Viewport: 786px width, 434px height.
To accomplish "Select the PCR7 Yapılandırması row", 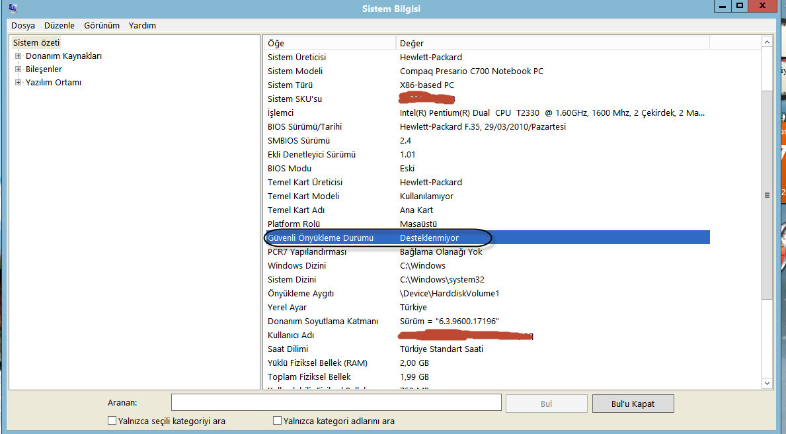I will (x=487, y=252).
